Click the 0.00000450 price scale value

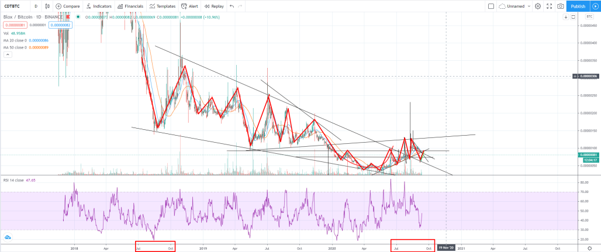click(x=589, y=26)
